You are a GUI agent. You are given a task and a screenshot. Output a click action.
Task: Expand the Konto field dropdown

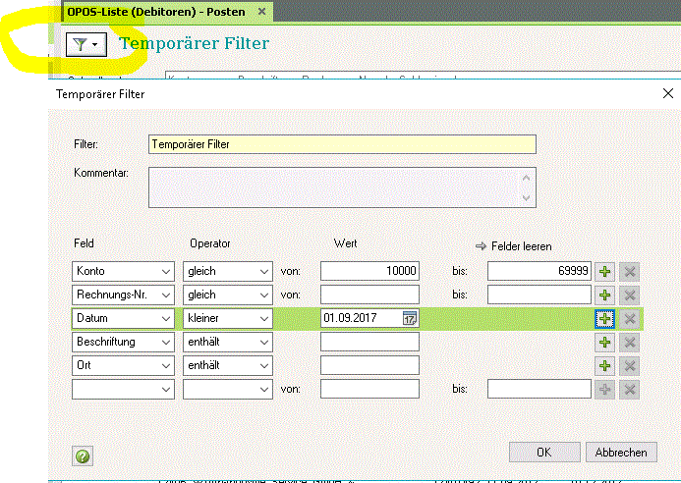[x=164, y=271]
